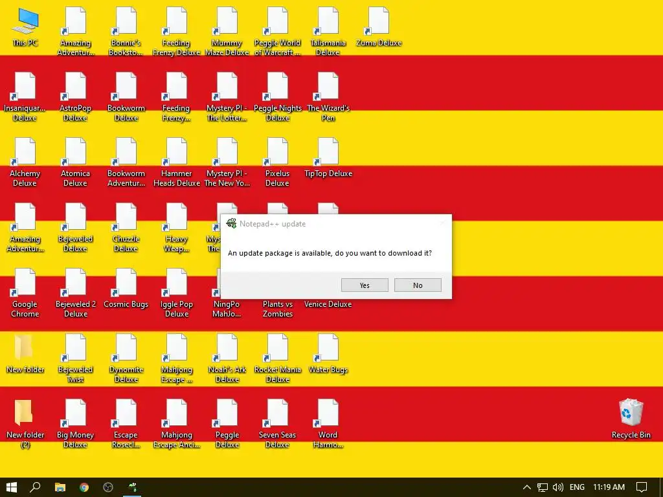Select Bonnie's Bookstore shortcut icon
Viewport: 663px width, 497px height.
coord(126,32)
